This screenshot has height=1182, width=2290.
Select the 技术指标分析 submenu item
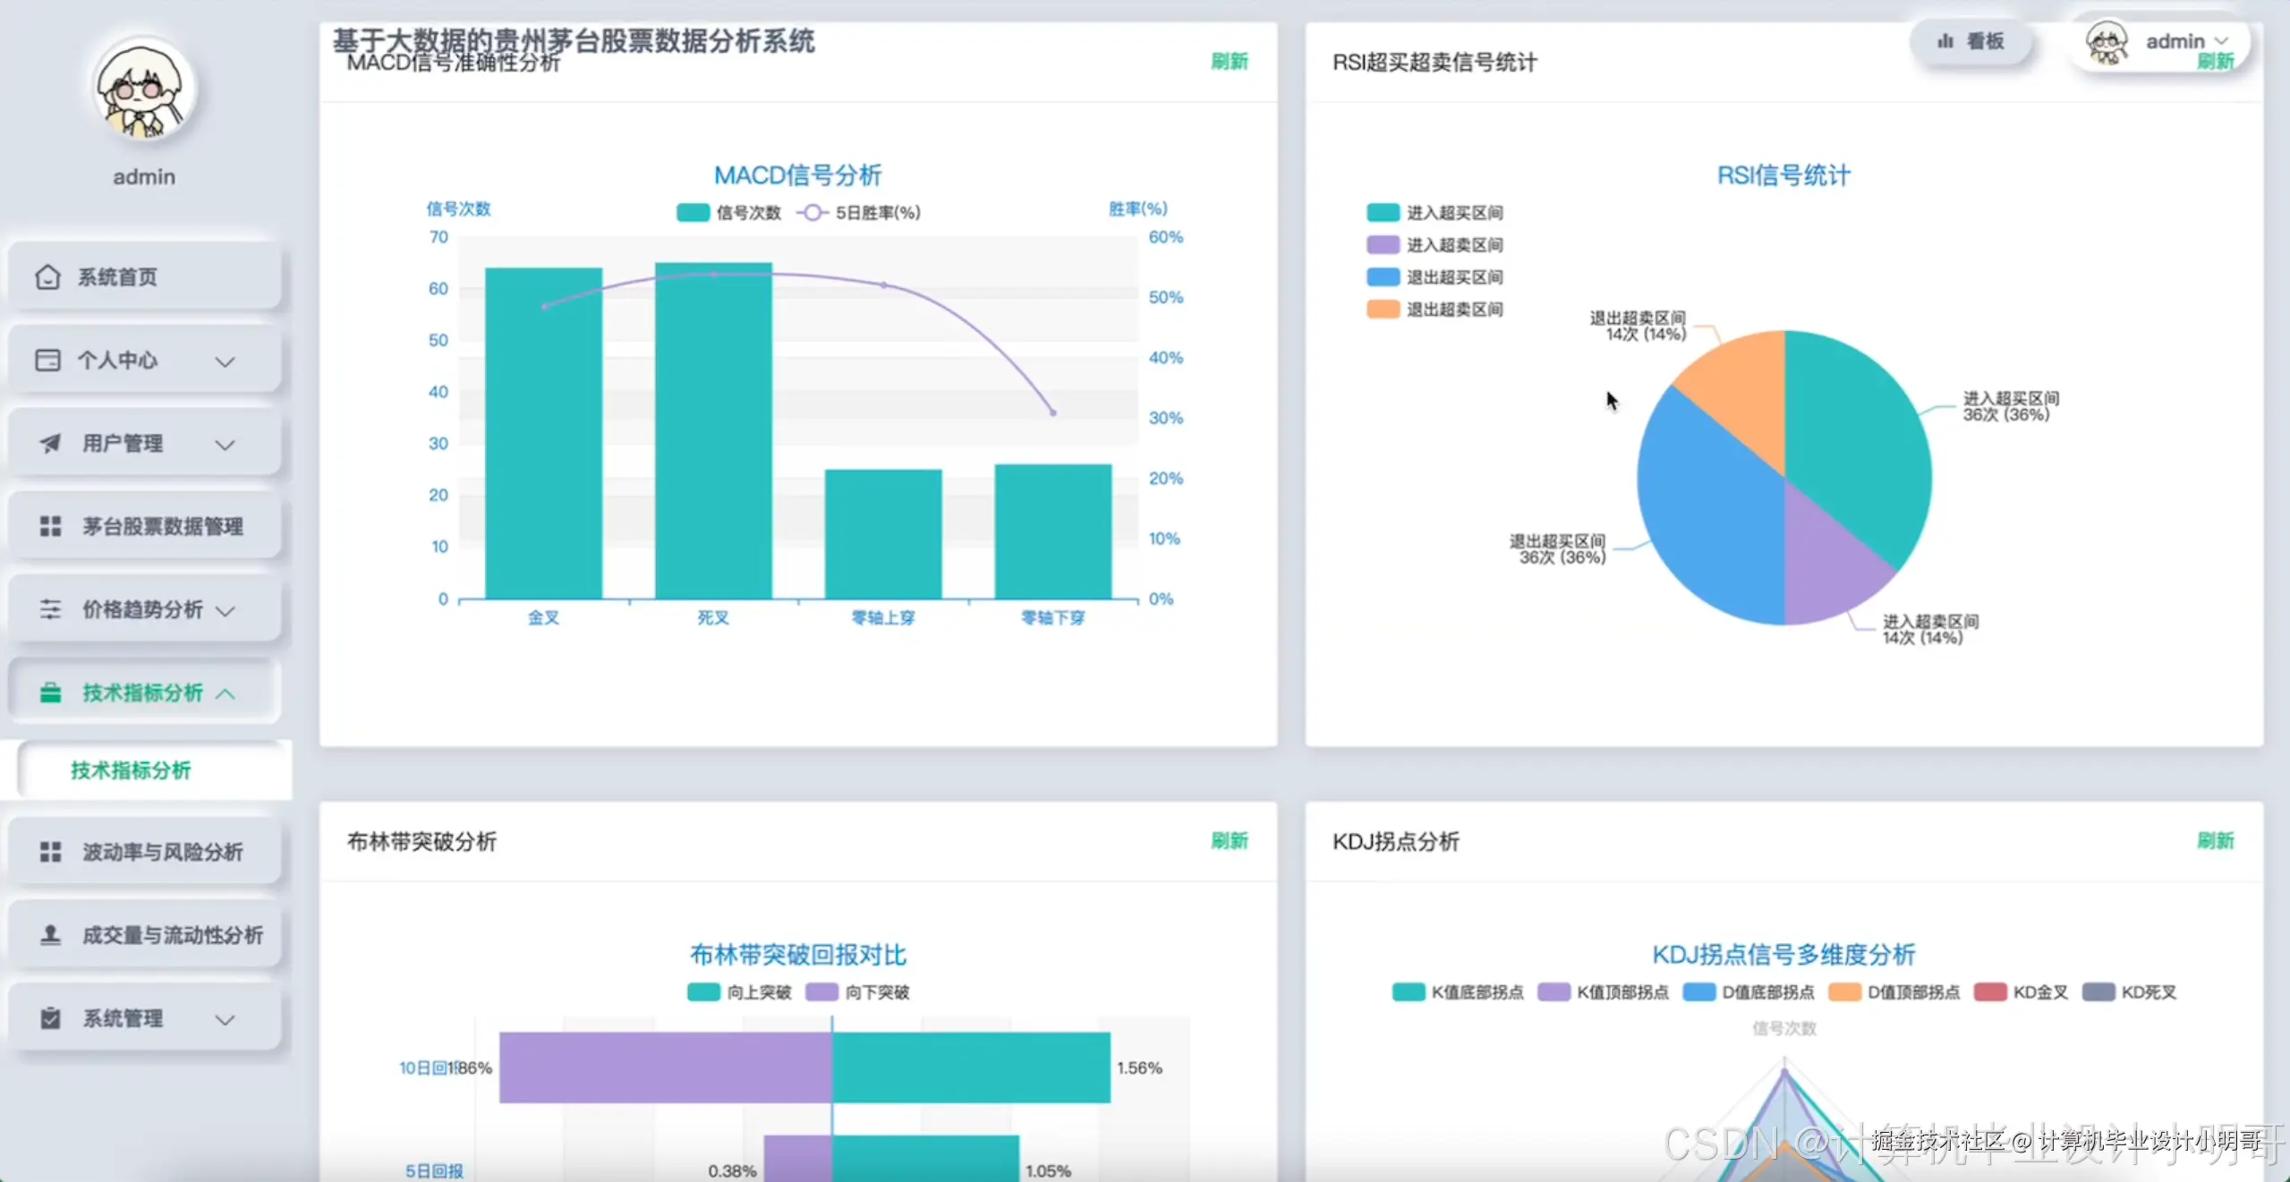point(131,770)
